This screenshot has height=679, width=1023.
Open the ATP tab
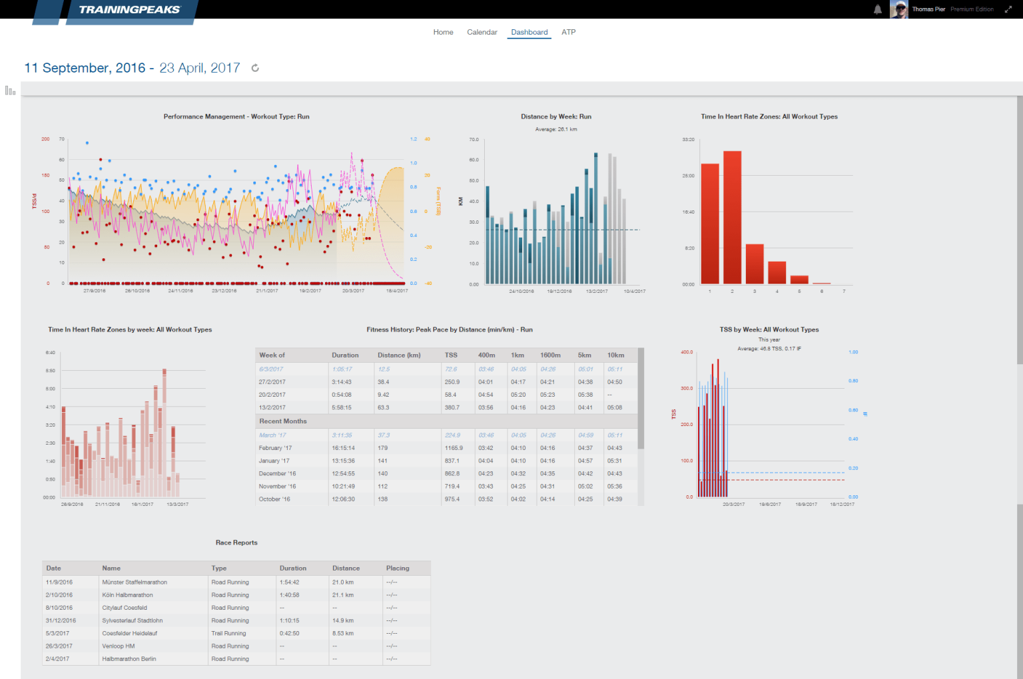[x=569, y=32]
